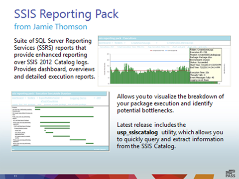Select the 'SSIS Reporting Pack' slide title

(66, 14)
